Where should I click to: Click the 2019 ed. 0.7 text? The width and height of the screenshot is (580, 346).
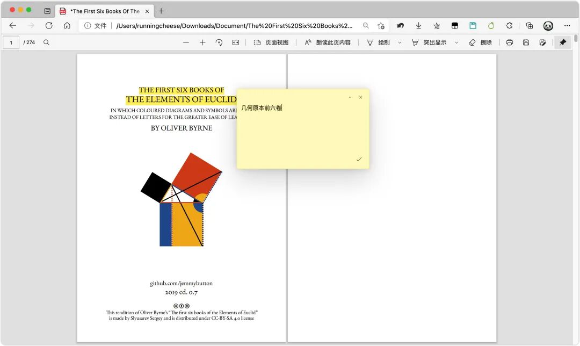(182, 292)
